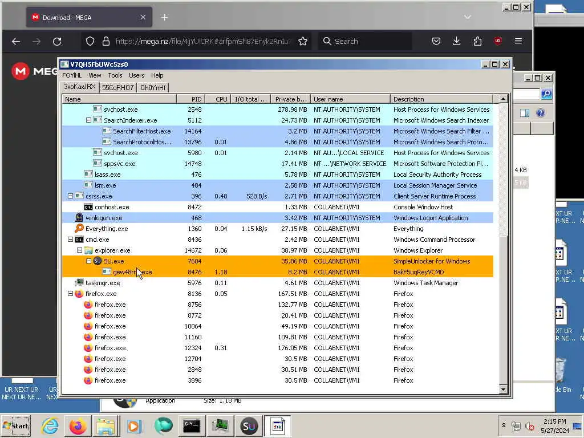Close the Download - MEGA tab
The width and height of the screenshot is (584, 438).
coord(143,18)
